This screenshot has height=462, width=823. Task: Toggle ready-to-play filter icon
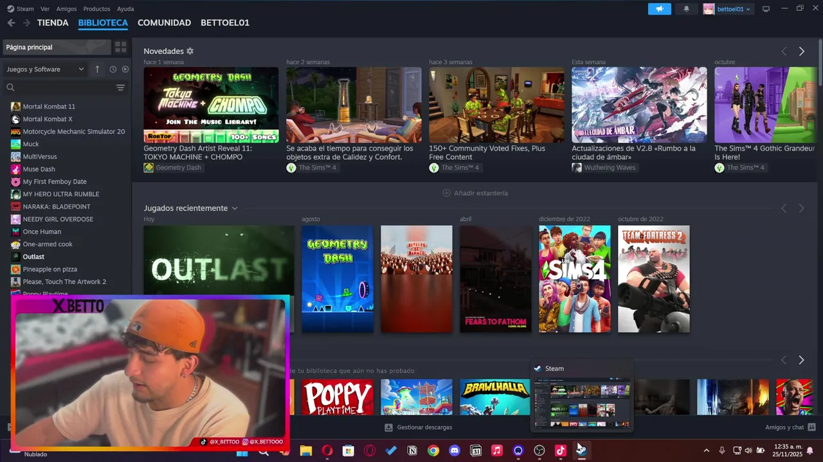(125, 69)
